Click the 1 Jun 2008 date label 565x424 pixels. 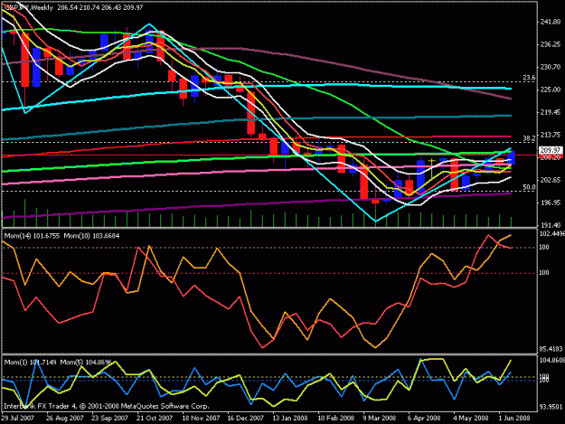tap(514, 419)
